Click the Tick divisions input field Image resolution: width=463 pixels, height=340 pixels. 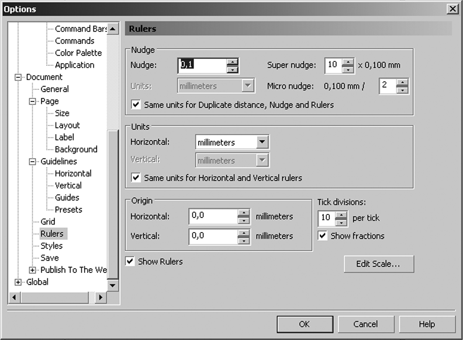[327, 218]
